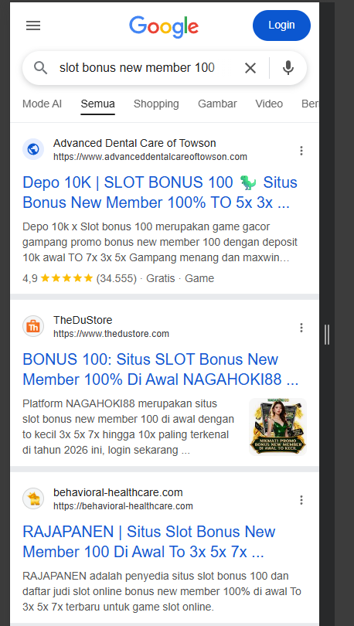Click Advanced Dental Care of Towson site name

(134, 143)
